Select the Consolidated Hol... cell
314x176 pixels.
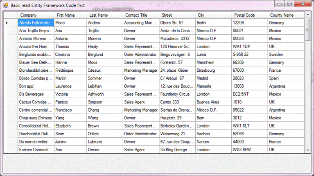(36, 126)
